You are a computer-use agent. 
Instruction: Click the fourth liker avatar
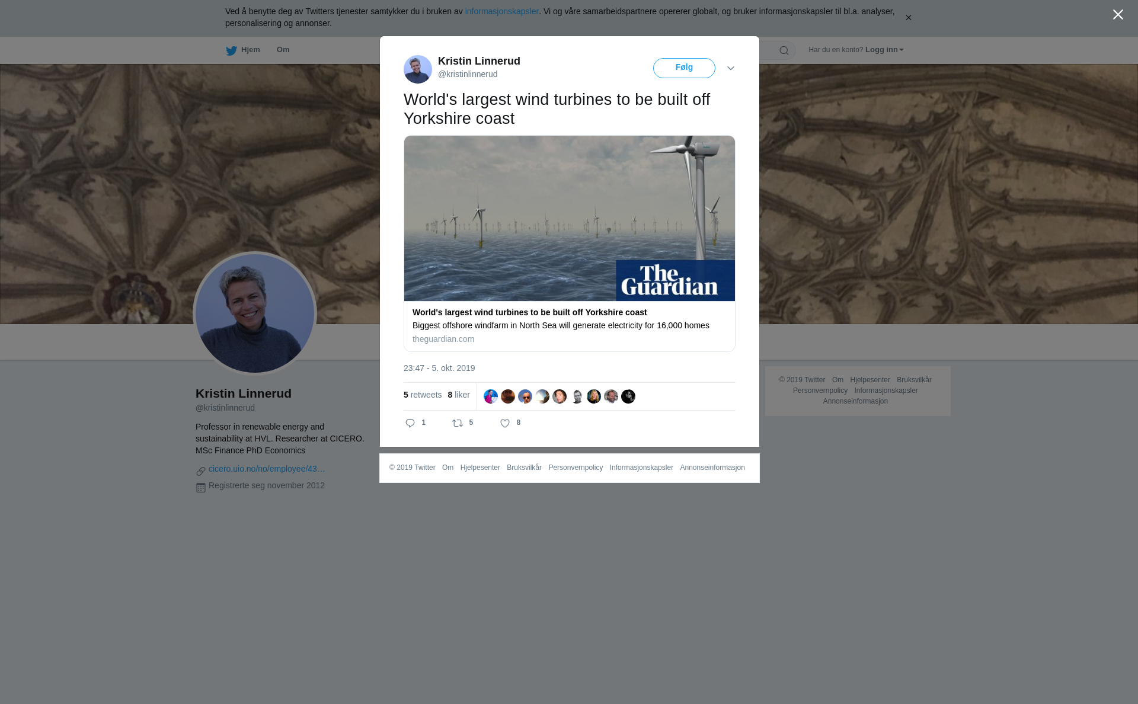[542, 396]
